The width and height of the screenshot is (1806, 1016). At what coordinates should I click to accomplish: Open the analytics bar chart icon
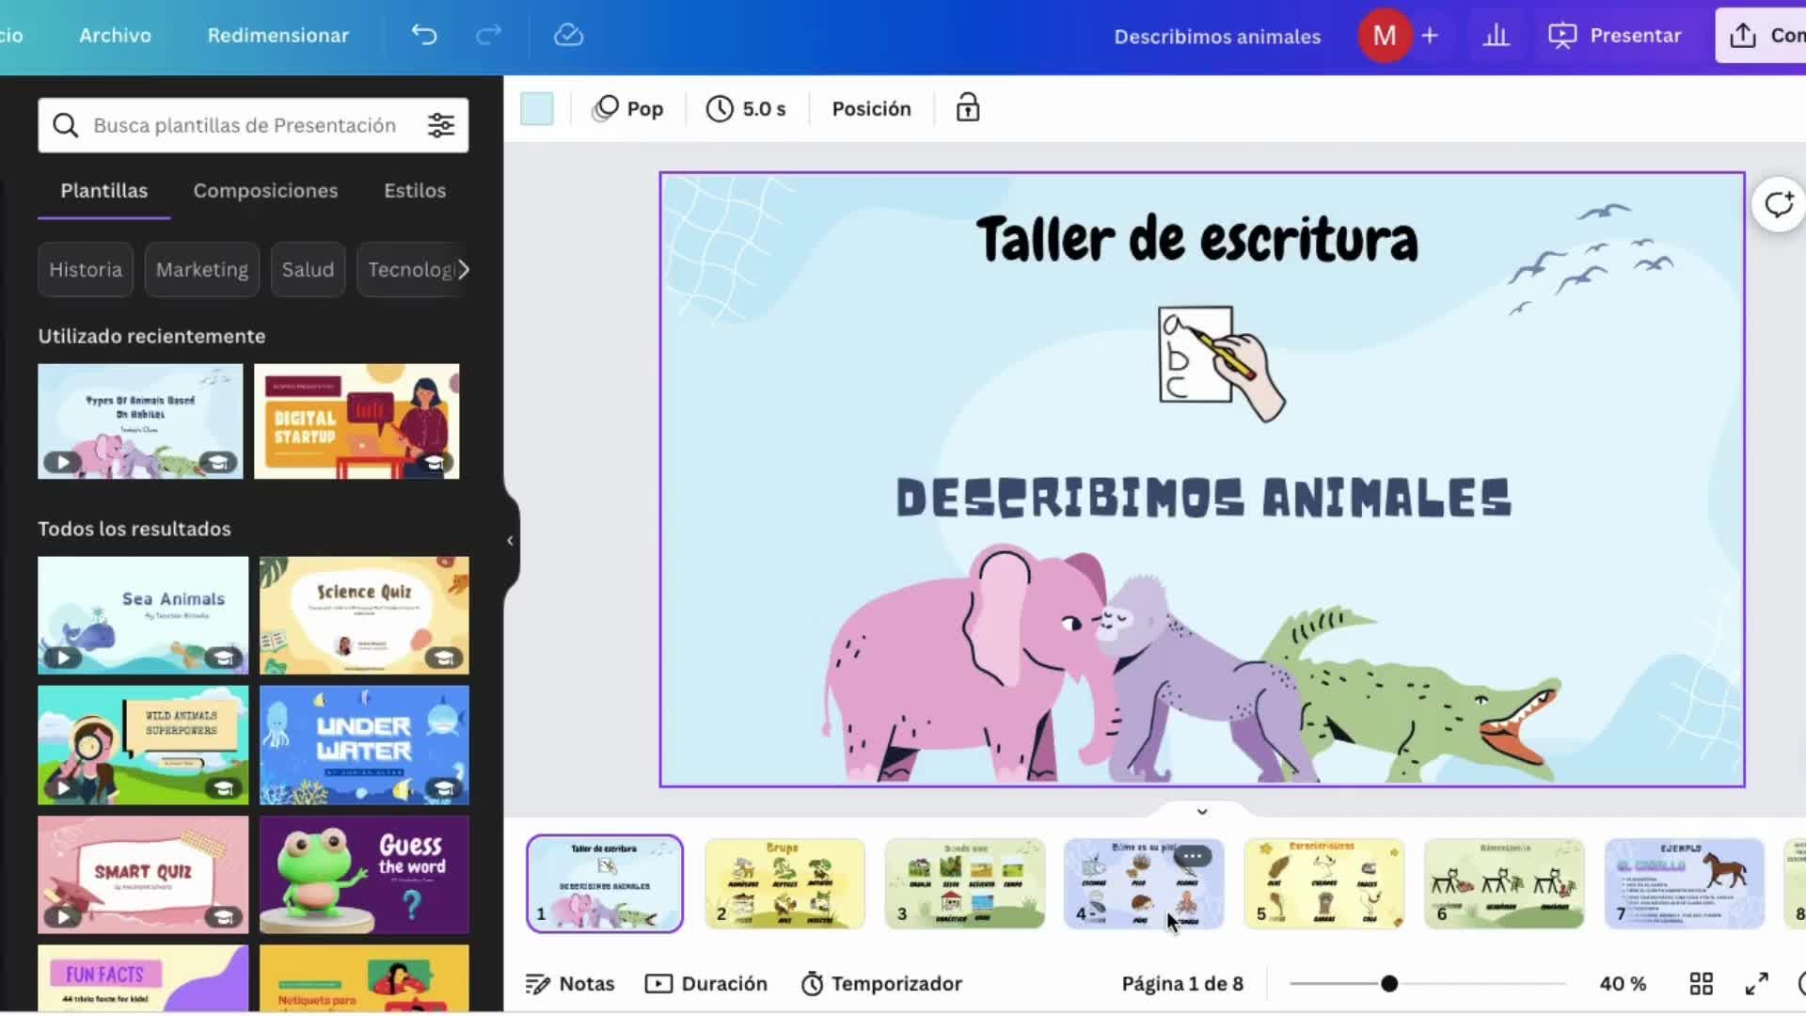pos(1496,36)
